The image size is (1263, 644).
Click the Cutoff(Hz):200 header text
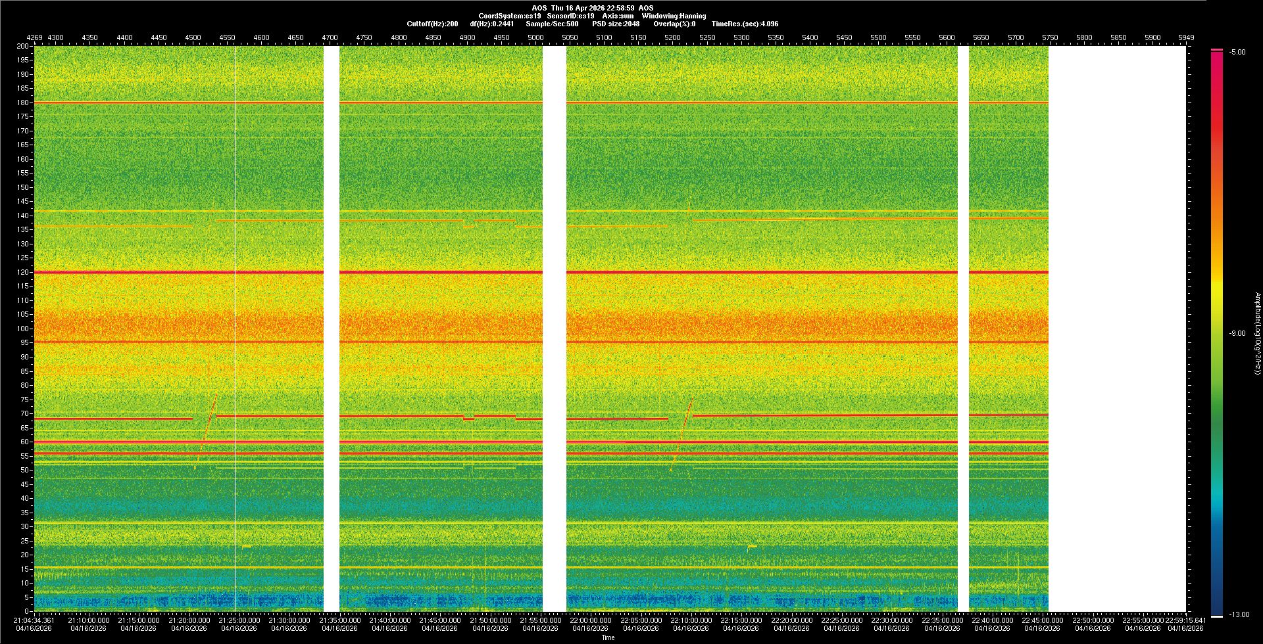click(x=432, y=24)
